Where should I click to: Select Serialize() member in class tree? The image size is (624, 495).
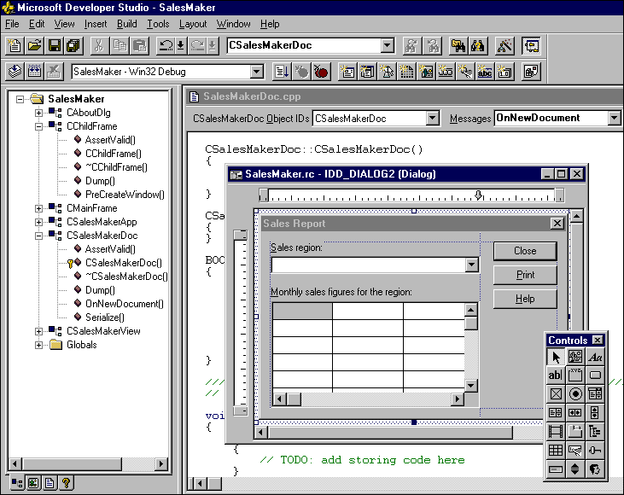(x=105, y=317)
